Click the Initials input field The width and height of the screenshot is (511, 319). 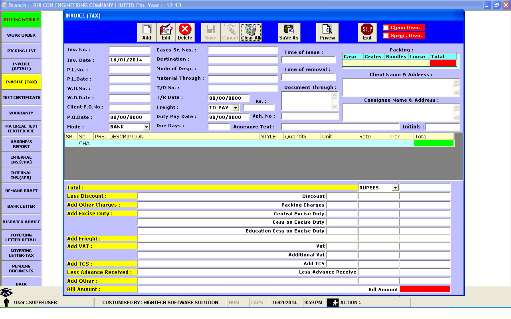click(x=442, y=127)
